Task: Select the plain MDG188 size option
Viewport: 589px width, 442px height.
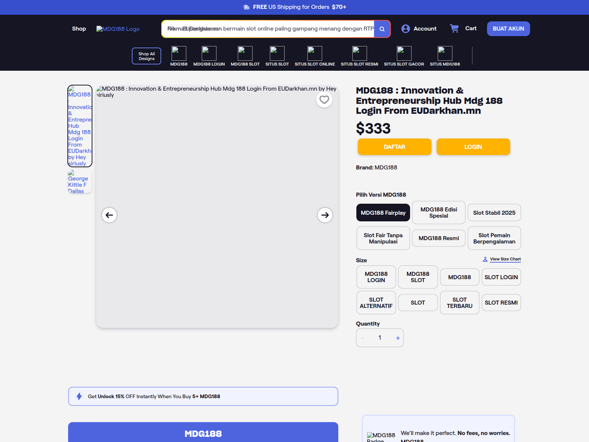Action: coord(460,277)
